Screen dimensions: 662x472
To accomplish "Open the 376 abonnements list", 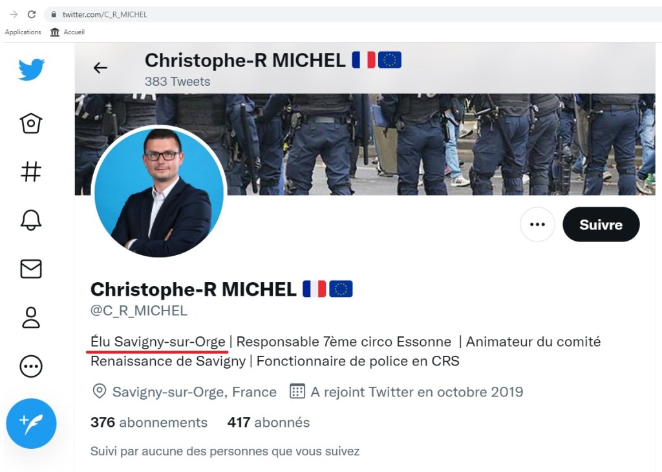I will coord(149,422).
